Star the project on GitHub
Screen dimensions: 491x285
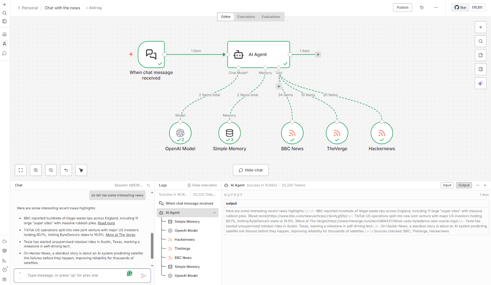pos(460,8)
